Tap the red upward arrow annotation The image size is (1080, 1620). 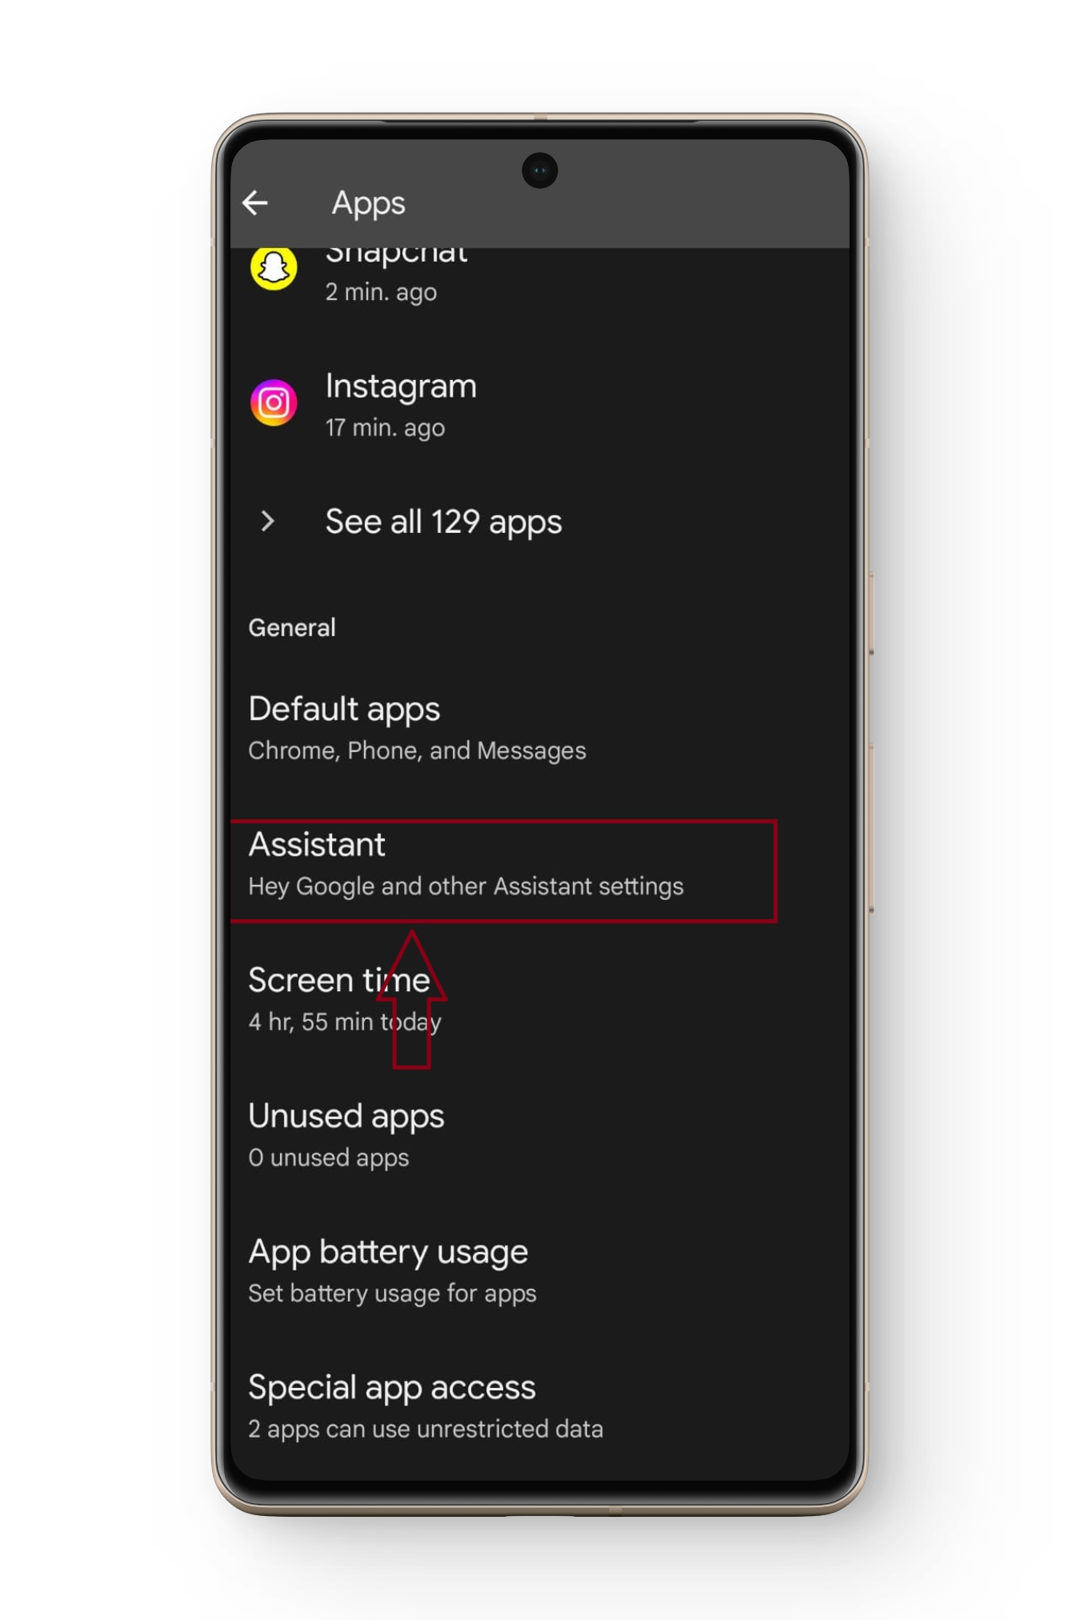(x=412, y=999)
